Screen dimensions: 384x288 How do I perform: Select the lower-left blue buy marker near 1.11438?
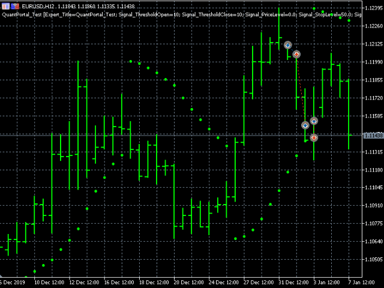[305, 125]
